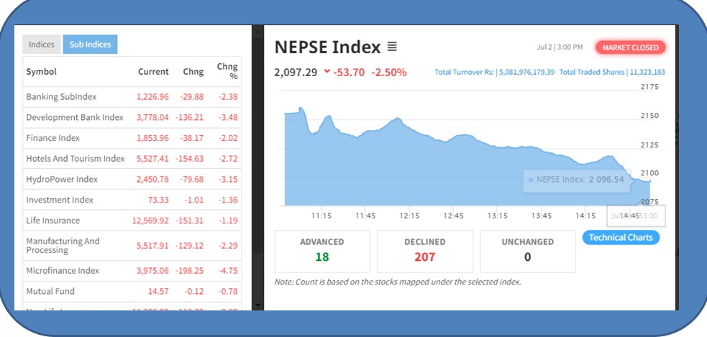707x337 pixels.
Task: Open the menu icon beside NEPSE Index
Action: tap(392, 47)
